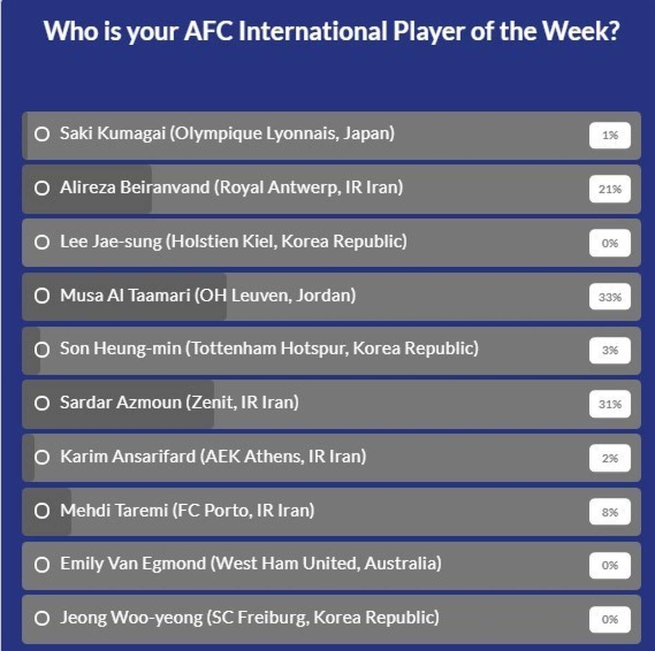
Task: Click the 8% badge for Mehdi Taremi
Action: pos(610,512)
